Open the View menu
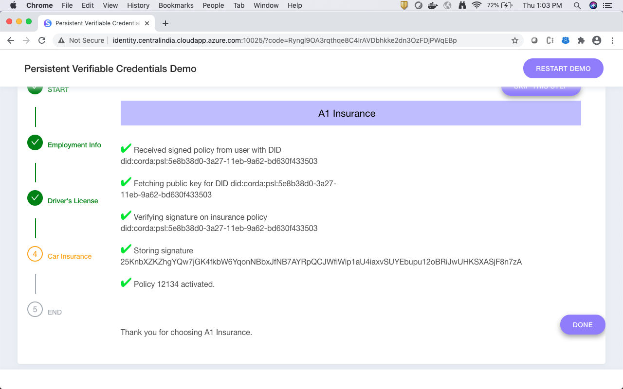Image resolution: width=623 pixels, height=389 pixels. tap(110, 5)
